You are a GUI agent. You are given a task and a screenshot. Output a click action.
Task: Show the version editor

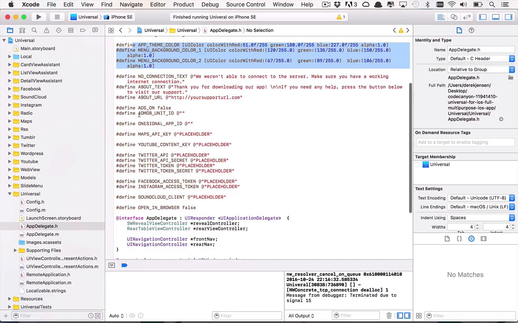click(x=467, y=17)
